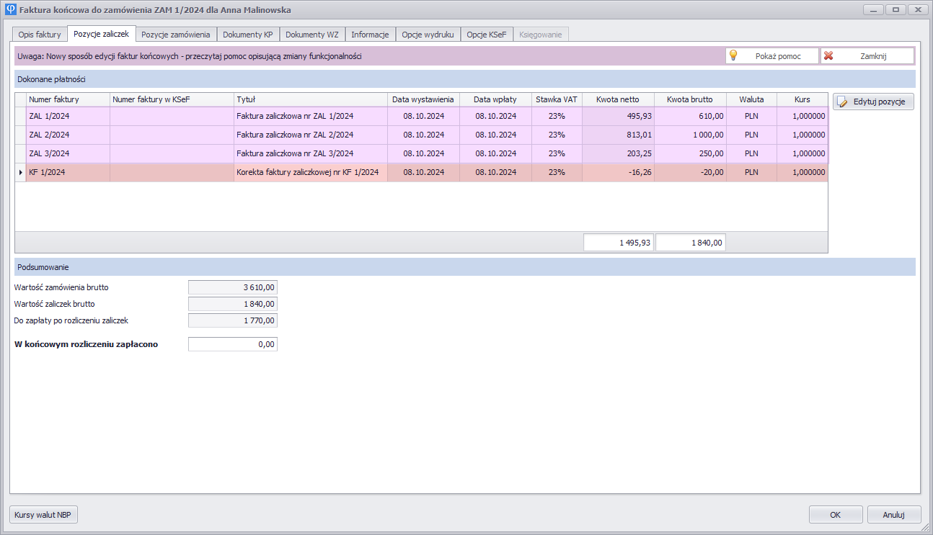
Task: Click the application logo in title bar
Action: pyautogui.click(x=11, y=10)
